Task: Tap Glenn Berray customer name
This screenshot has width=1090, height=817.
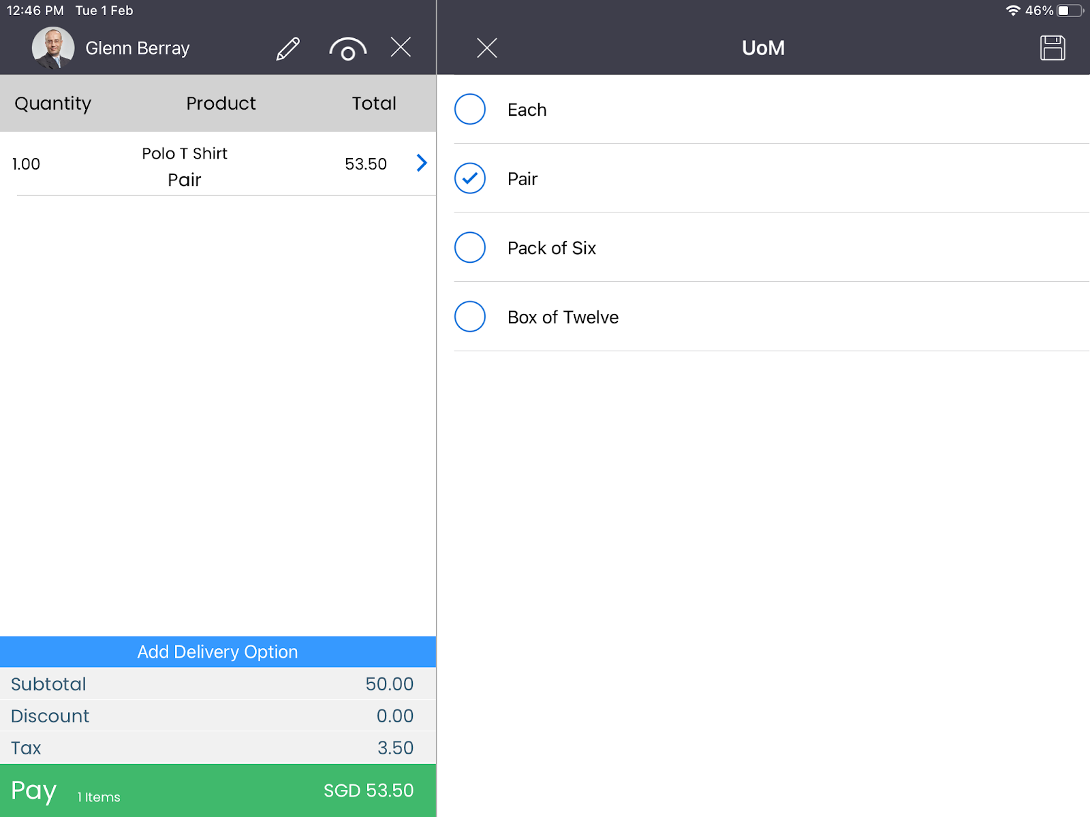Action: [138, 48]
